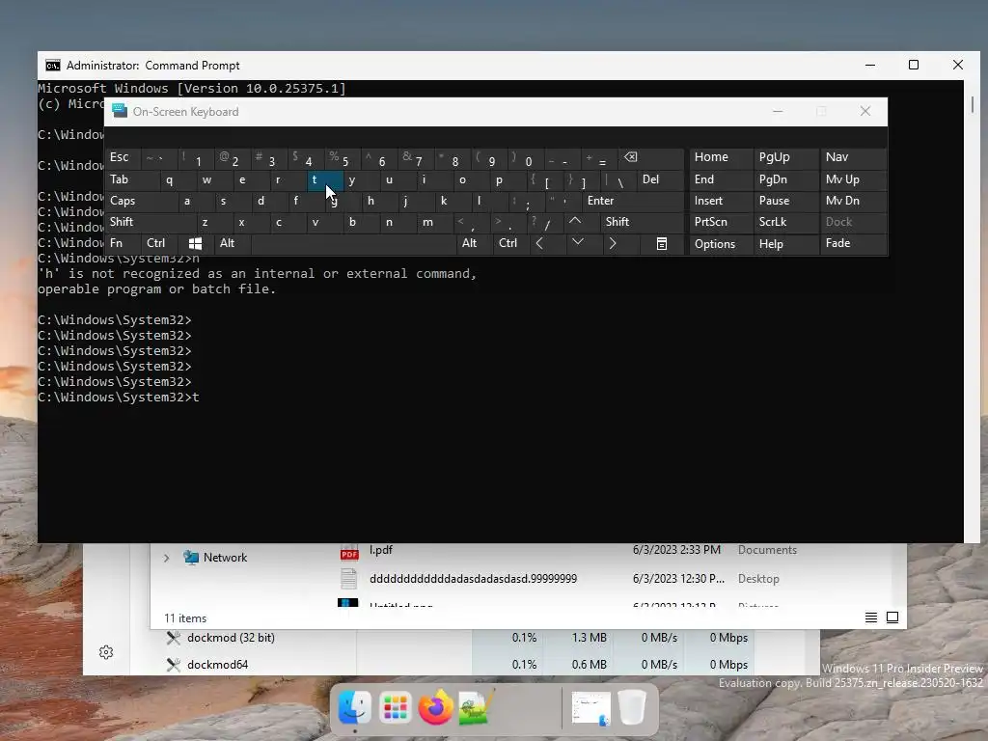Viewport: 988px width, 741px height.
Task: Open the Recycle Bin in the dock
Action: click(631, 707)
